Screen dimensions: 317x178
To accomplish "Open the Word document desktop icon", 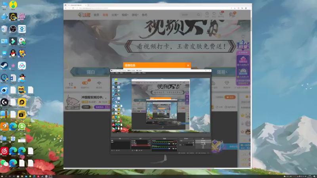I will click(x=13, y=78).
